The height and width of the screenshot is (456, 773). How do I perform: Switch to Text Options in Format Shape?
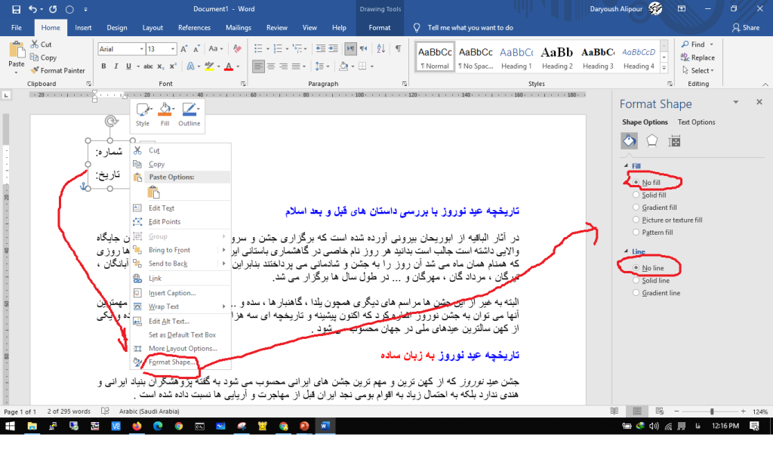tap(696, 122)
